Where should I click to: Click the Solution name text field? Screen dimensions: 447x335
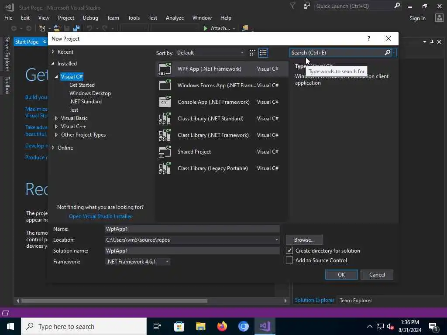click(192, 251)
